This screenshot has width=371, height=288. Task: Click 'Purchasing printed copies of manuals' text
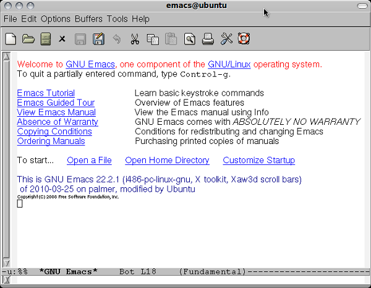(207, 141)
